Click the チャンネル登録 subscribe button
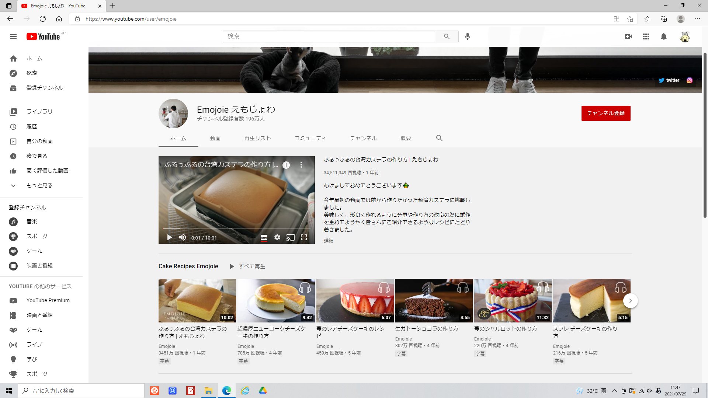The image size is (708, 398). 606,113
